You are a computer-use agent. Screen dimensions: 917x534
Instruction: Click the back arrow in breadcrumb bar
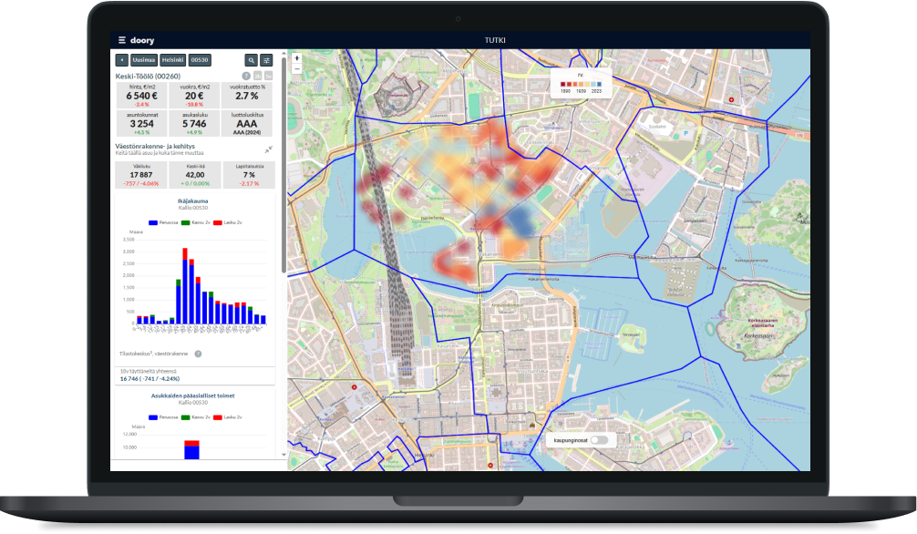[x=120, y=60]
